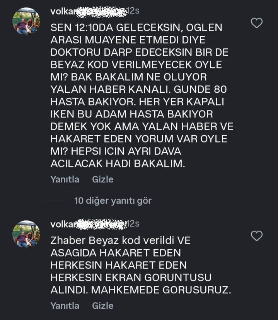Click 'ACILACAK HADI BAKALIM' closing line
This screenshot has height=320, width=278.
click(x=118, y=164)
